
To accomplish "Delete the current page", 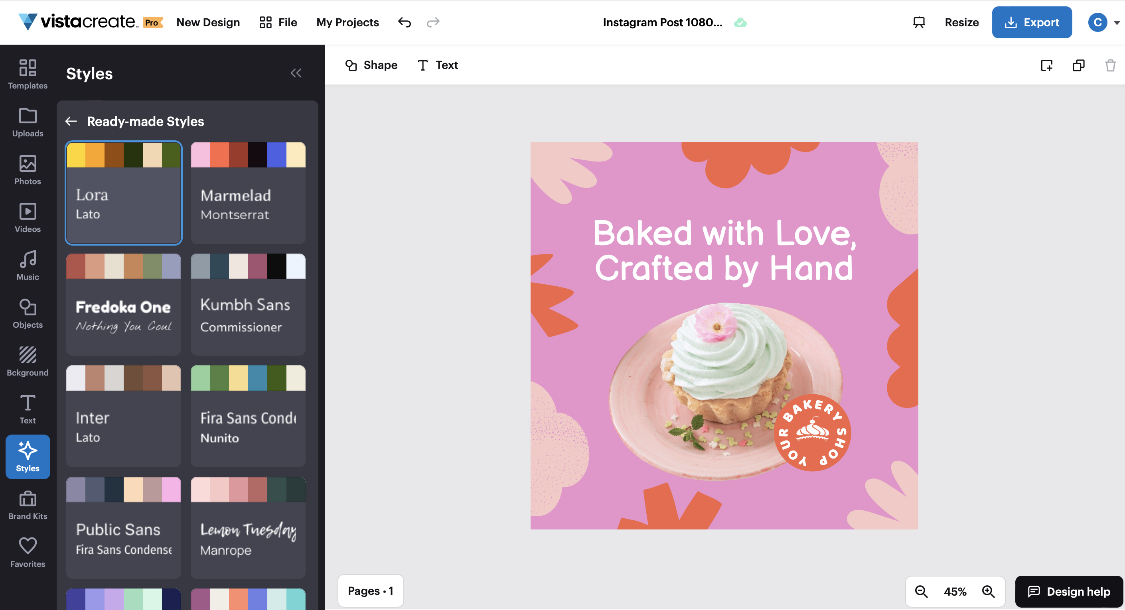I will click(1110, 65).
